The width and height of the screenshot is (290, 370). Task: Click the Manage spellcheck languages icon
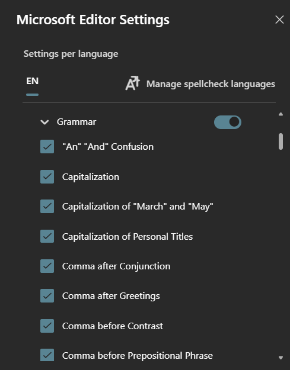coord(132,83)
